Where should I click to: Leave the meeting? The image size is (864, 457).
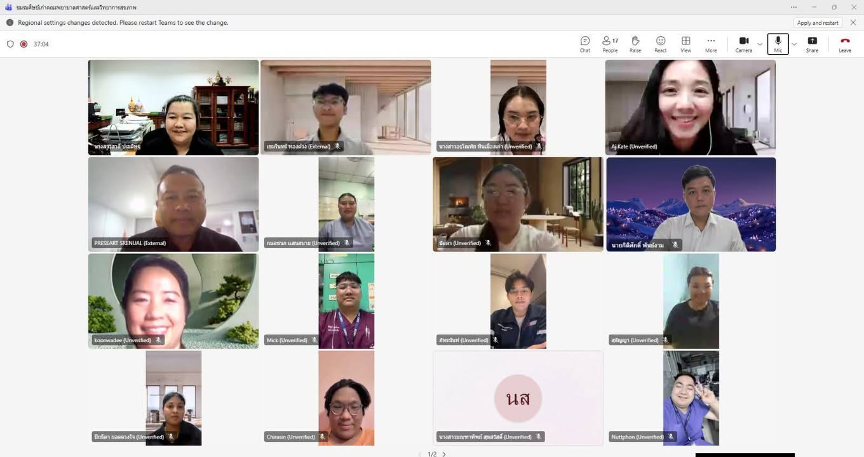844,43
